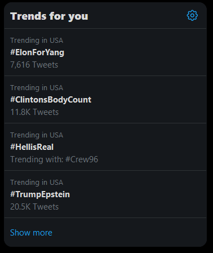
Task: Click the word Tweets beside 11.8K
Action: [46, 112]
